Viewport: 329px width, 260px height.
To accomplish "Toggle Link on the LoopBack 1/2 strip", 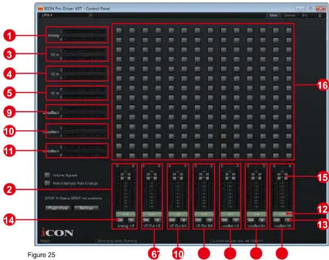I will 230,214.
